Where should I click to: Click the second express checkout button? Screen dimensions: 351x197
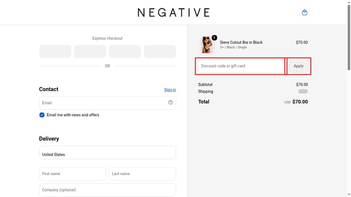click(90, 51)
